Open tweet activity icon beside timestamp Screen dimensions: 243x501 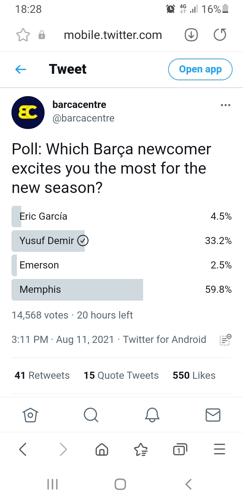click(225, 340)
